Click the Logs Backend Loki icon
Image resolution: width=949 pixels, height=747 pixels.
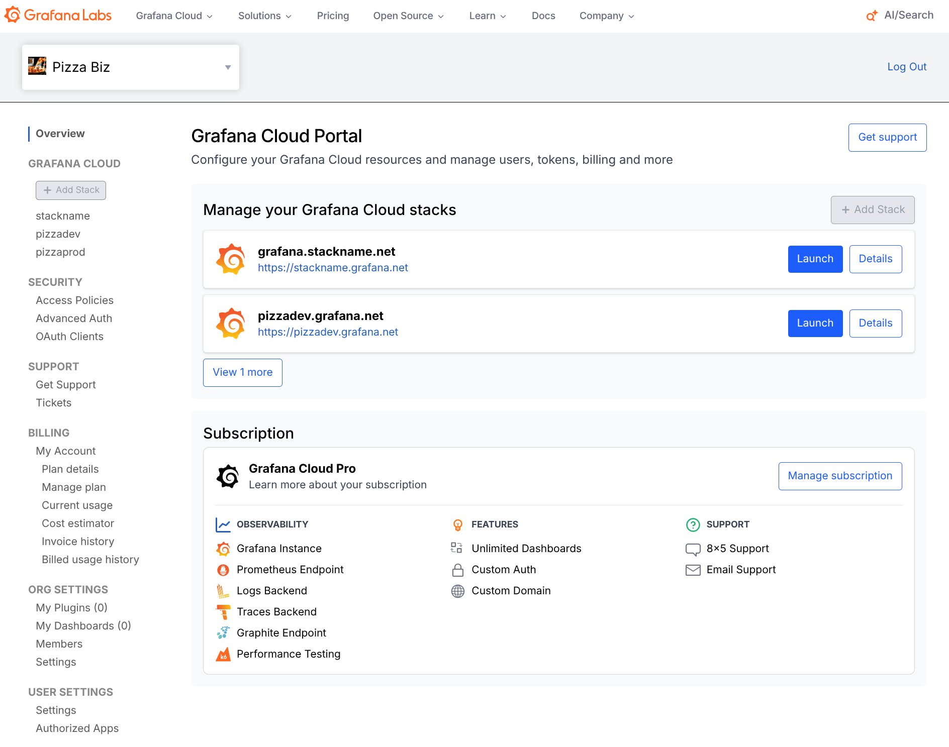[223, 591]
